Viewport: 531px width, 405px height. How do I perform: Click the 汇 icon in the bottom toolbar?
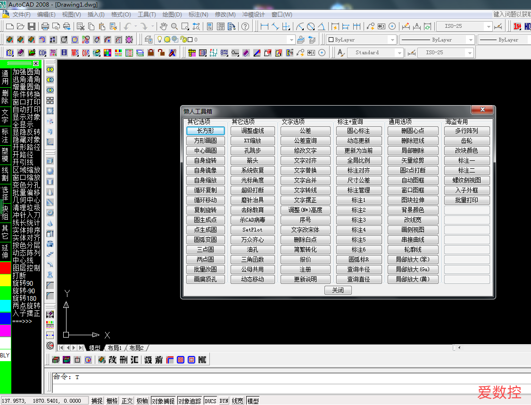[134, 360]
